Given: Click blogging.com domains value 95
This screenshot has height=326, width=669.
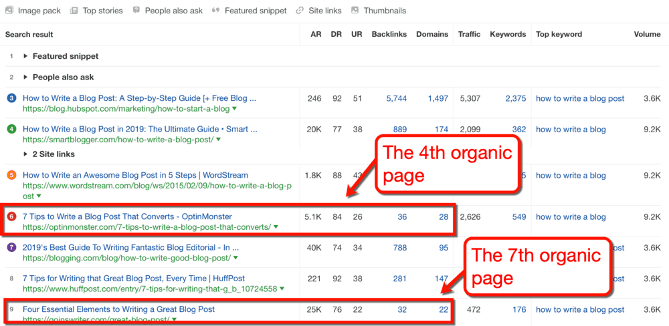Looking at the screenshot, I should pyautogui.click(x=444, y=248).
